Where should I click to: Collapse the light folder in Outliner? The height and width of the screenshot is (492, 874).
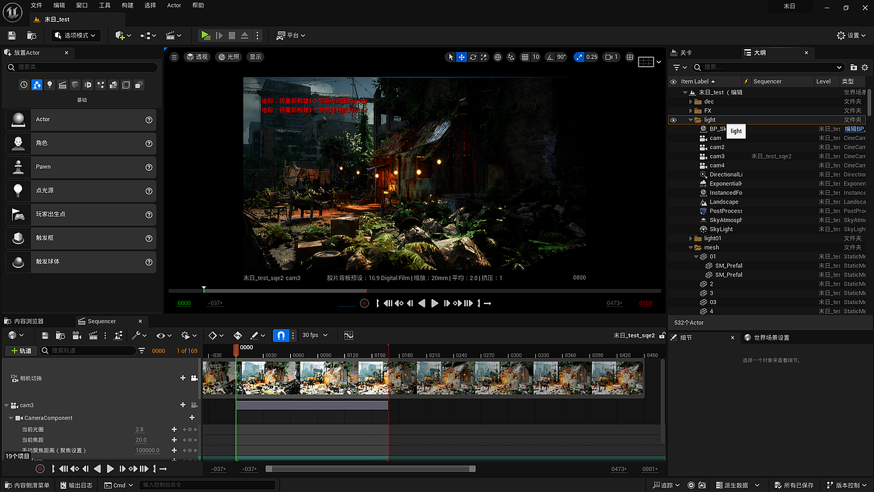point(690,120)
